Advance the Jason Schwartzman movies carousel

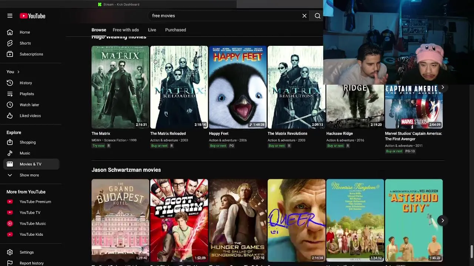[x=443, y=221]
